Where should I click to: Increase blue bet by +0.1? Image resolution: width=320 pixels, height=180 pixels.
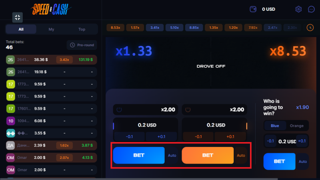pyautogui.click(x=162, y=136)
